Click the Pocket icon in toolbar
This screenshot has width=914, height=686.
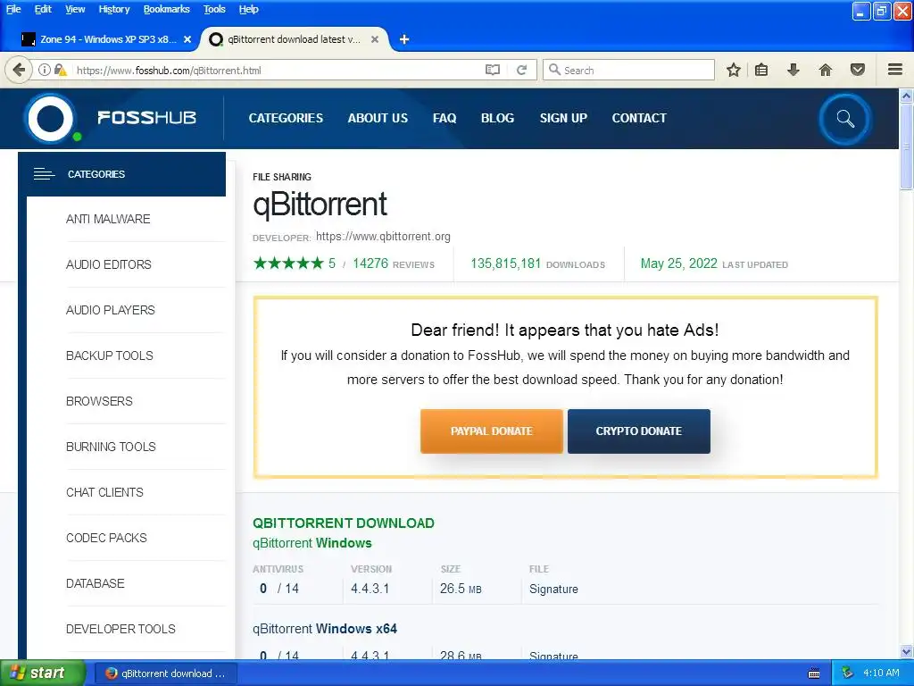[858, 70]
